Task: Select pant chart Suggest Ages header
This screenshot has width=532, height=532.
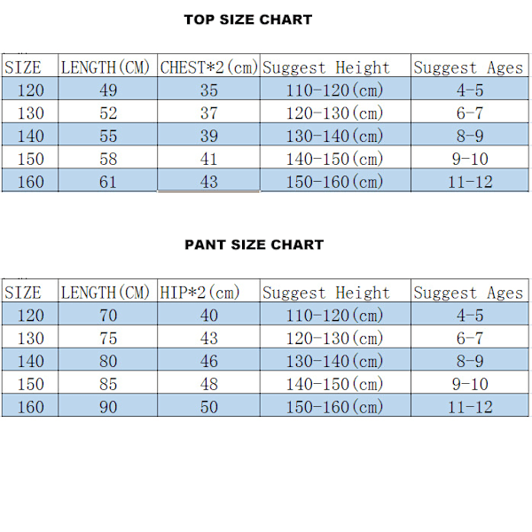Action: click(468, 293)
